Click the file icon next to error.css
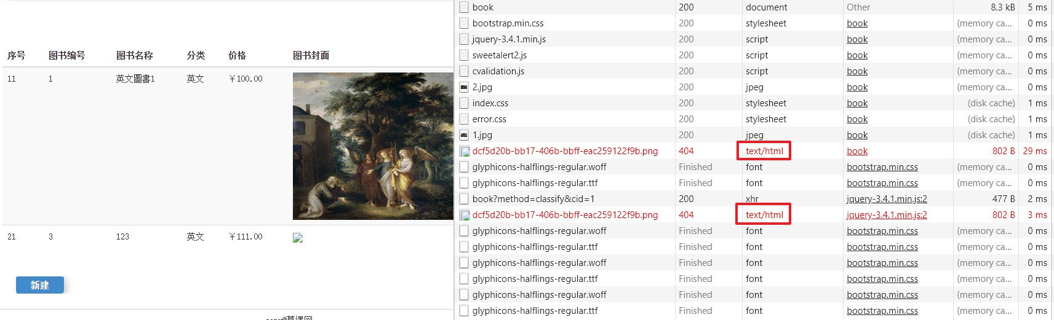This screenshot has width=1054, height=320. click(464, 119)
